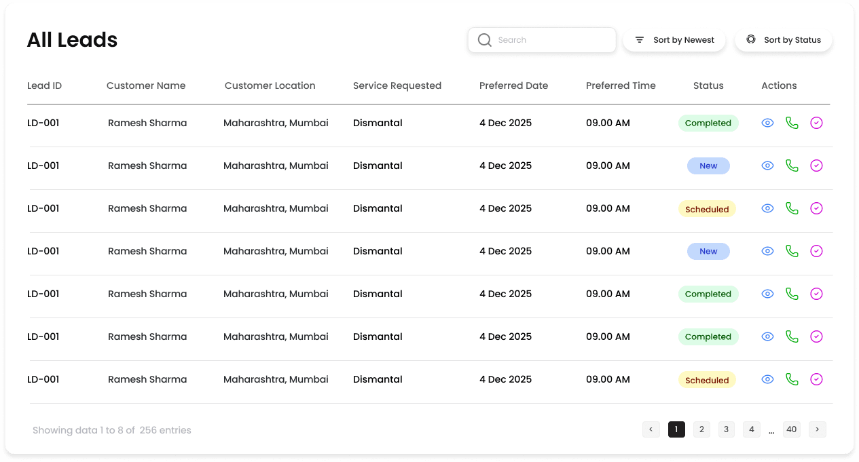Click the previous page chevron button

(x=651, y=429)
